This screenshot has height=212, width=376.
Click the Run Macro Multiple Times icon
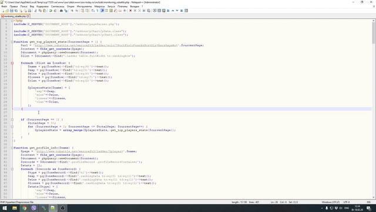[x=144, y=11]
